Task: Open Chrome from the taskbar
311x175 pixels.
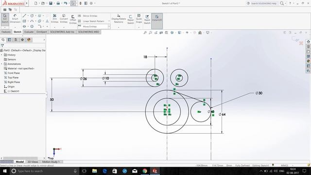Action: tap(145, 171)
